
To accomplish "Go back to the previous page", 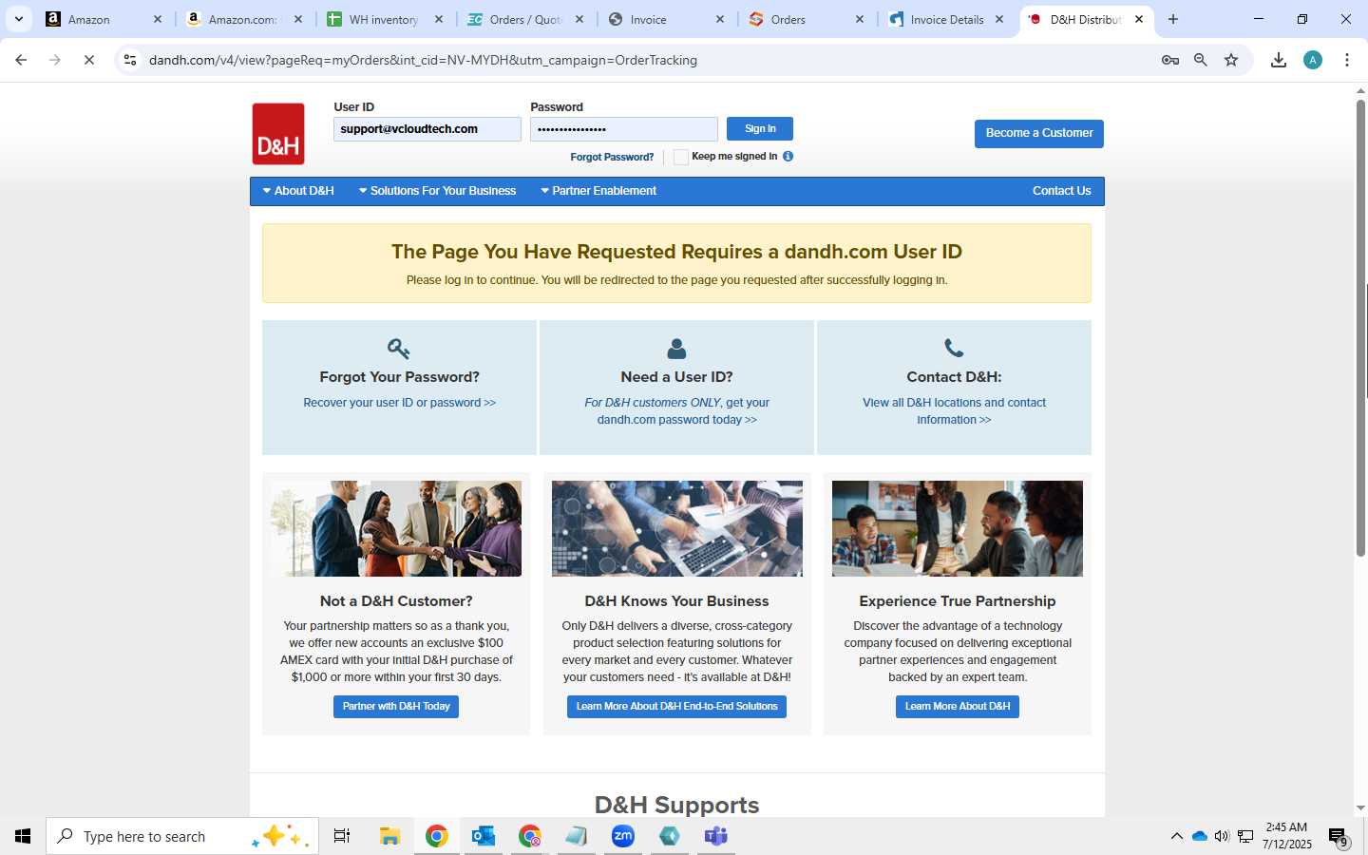I will [x=21, y=60].
